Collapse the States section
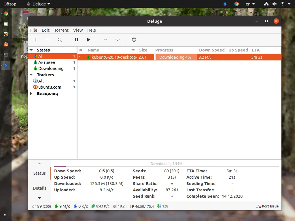The image size is (295, 221). tap(31, 50)
